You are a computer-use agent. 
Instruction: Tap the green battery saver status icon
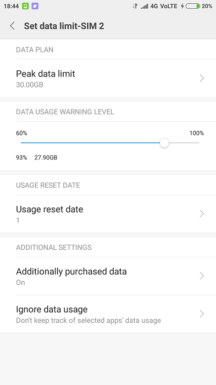(25, 6)
